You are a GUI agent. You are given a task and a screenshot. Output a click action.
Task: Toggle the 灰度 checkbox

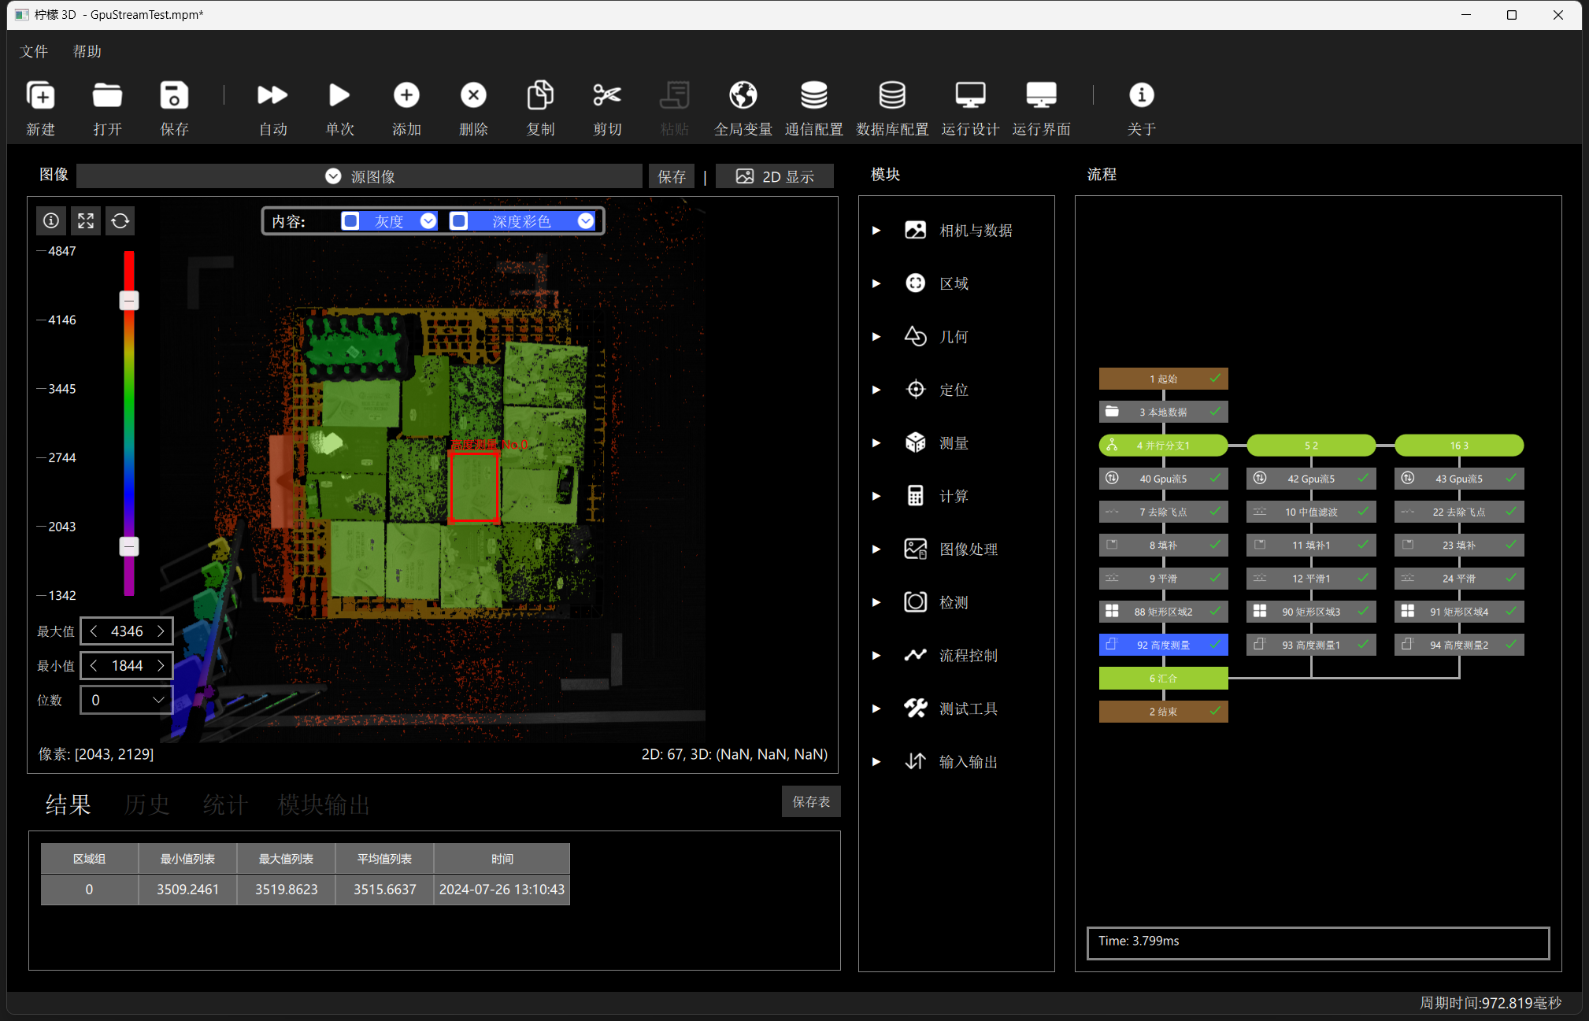coord(350,221)
